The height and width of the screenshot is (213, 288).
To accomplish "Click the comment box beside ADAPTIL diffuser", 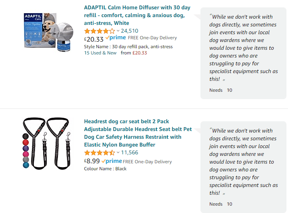I will click(244, 53).
